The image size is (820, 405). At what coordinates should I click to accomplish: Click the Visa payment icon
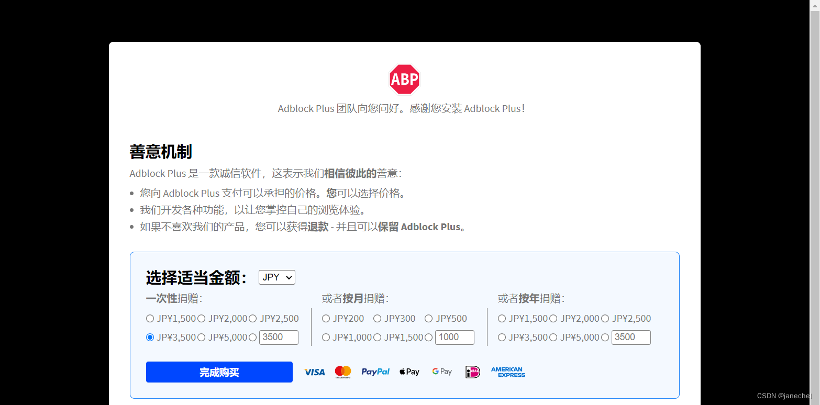[x=315, y=372]
